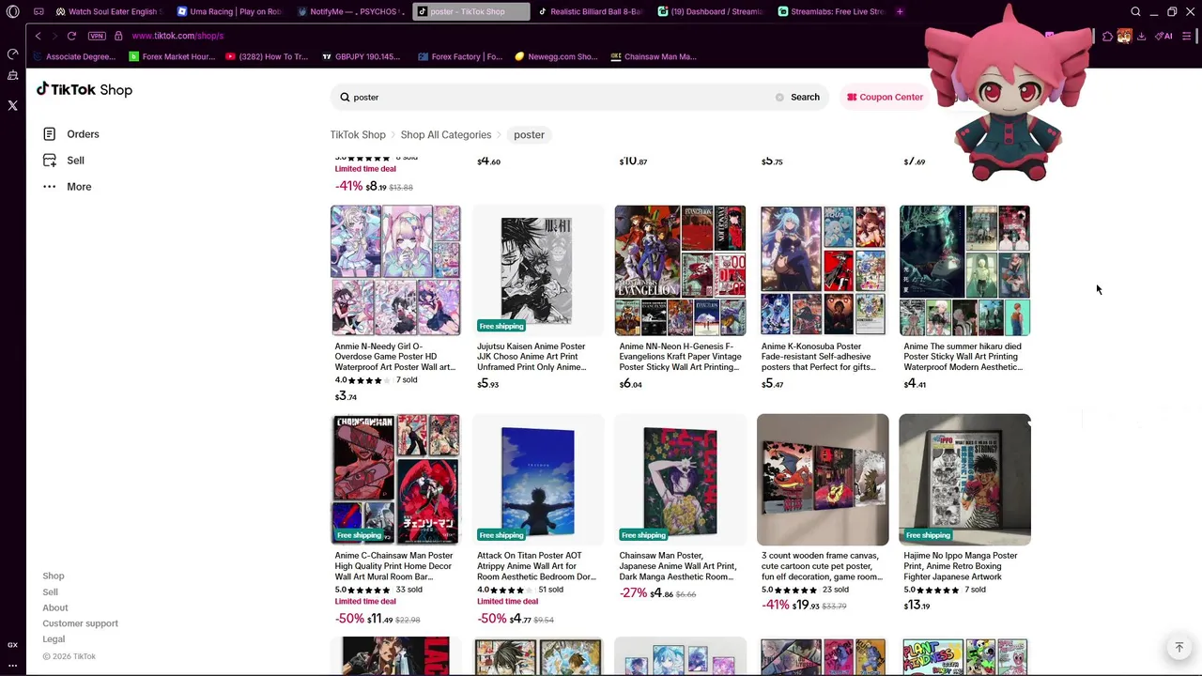Open the Easy Setup lines icon

tap(1187, 36)
